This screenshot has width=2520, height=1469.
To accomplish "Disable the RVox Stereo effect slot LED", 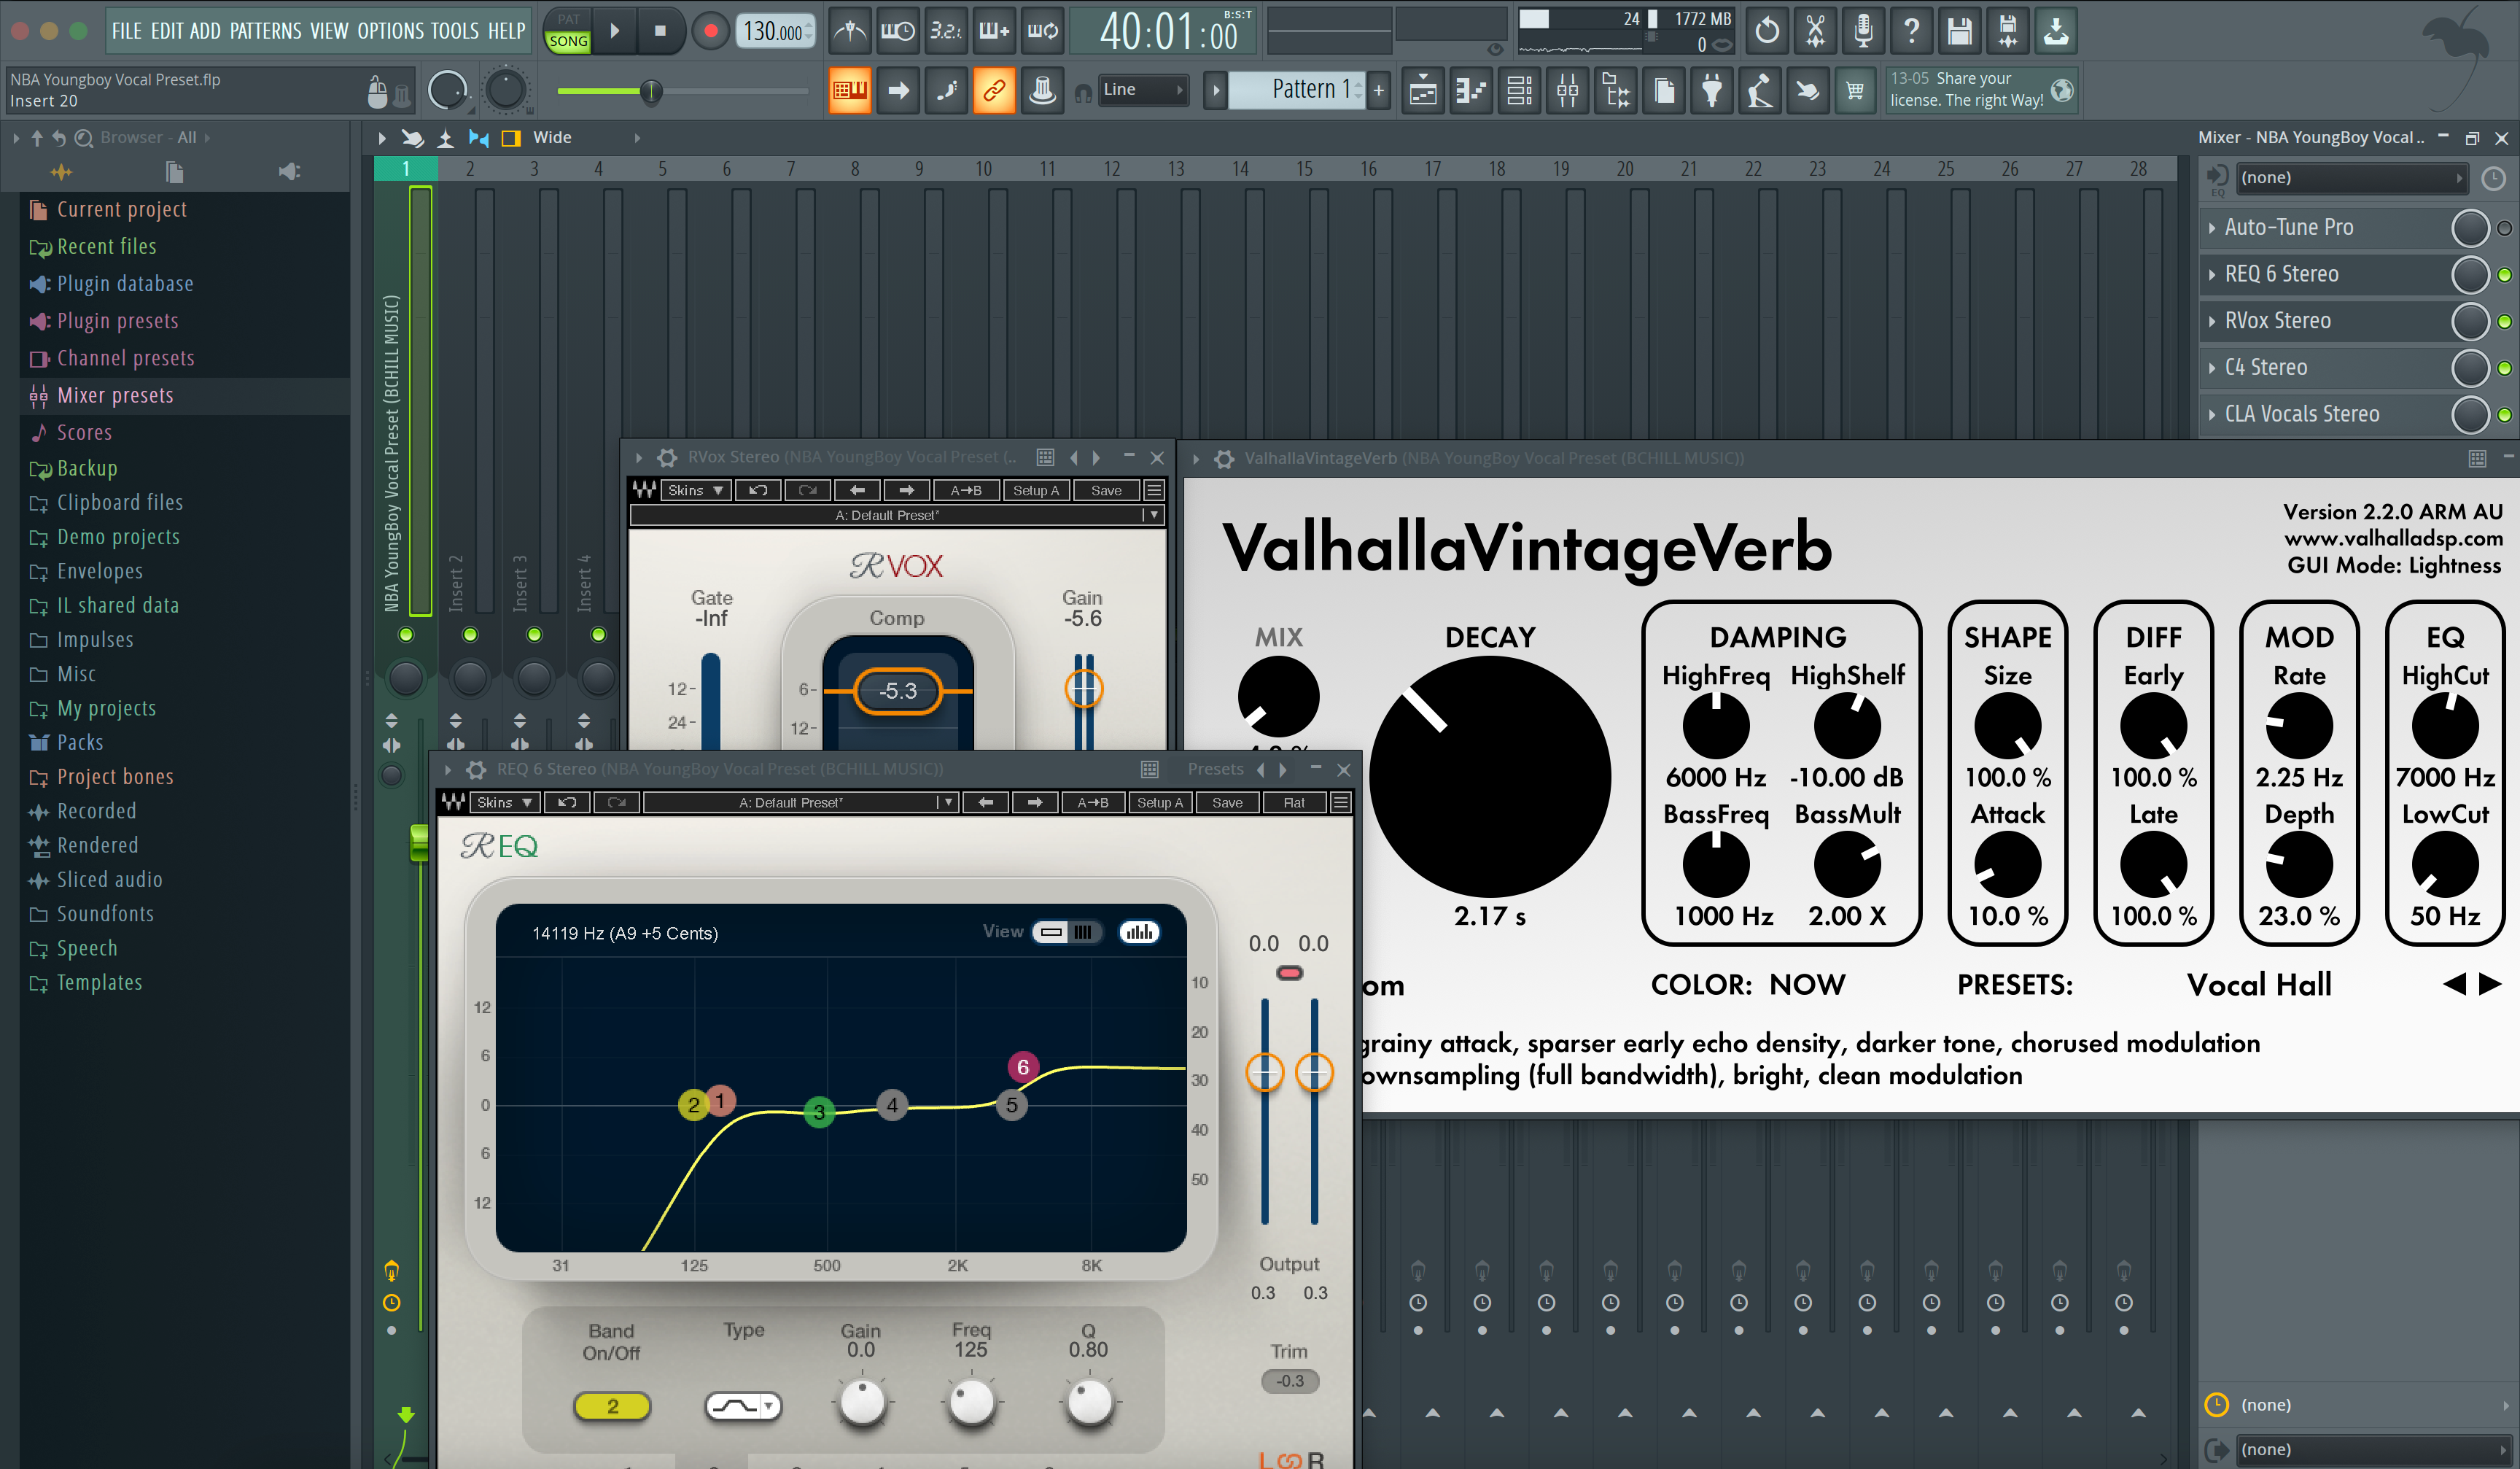I will point(2504,321).
